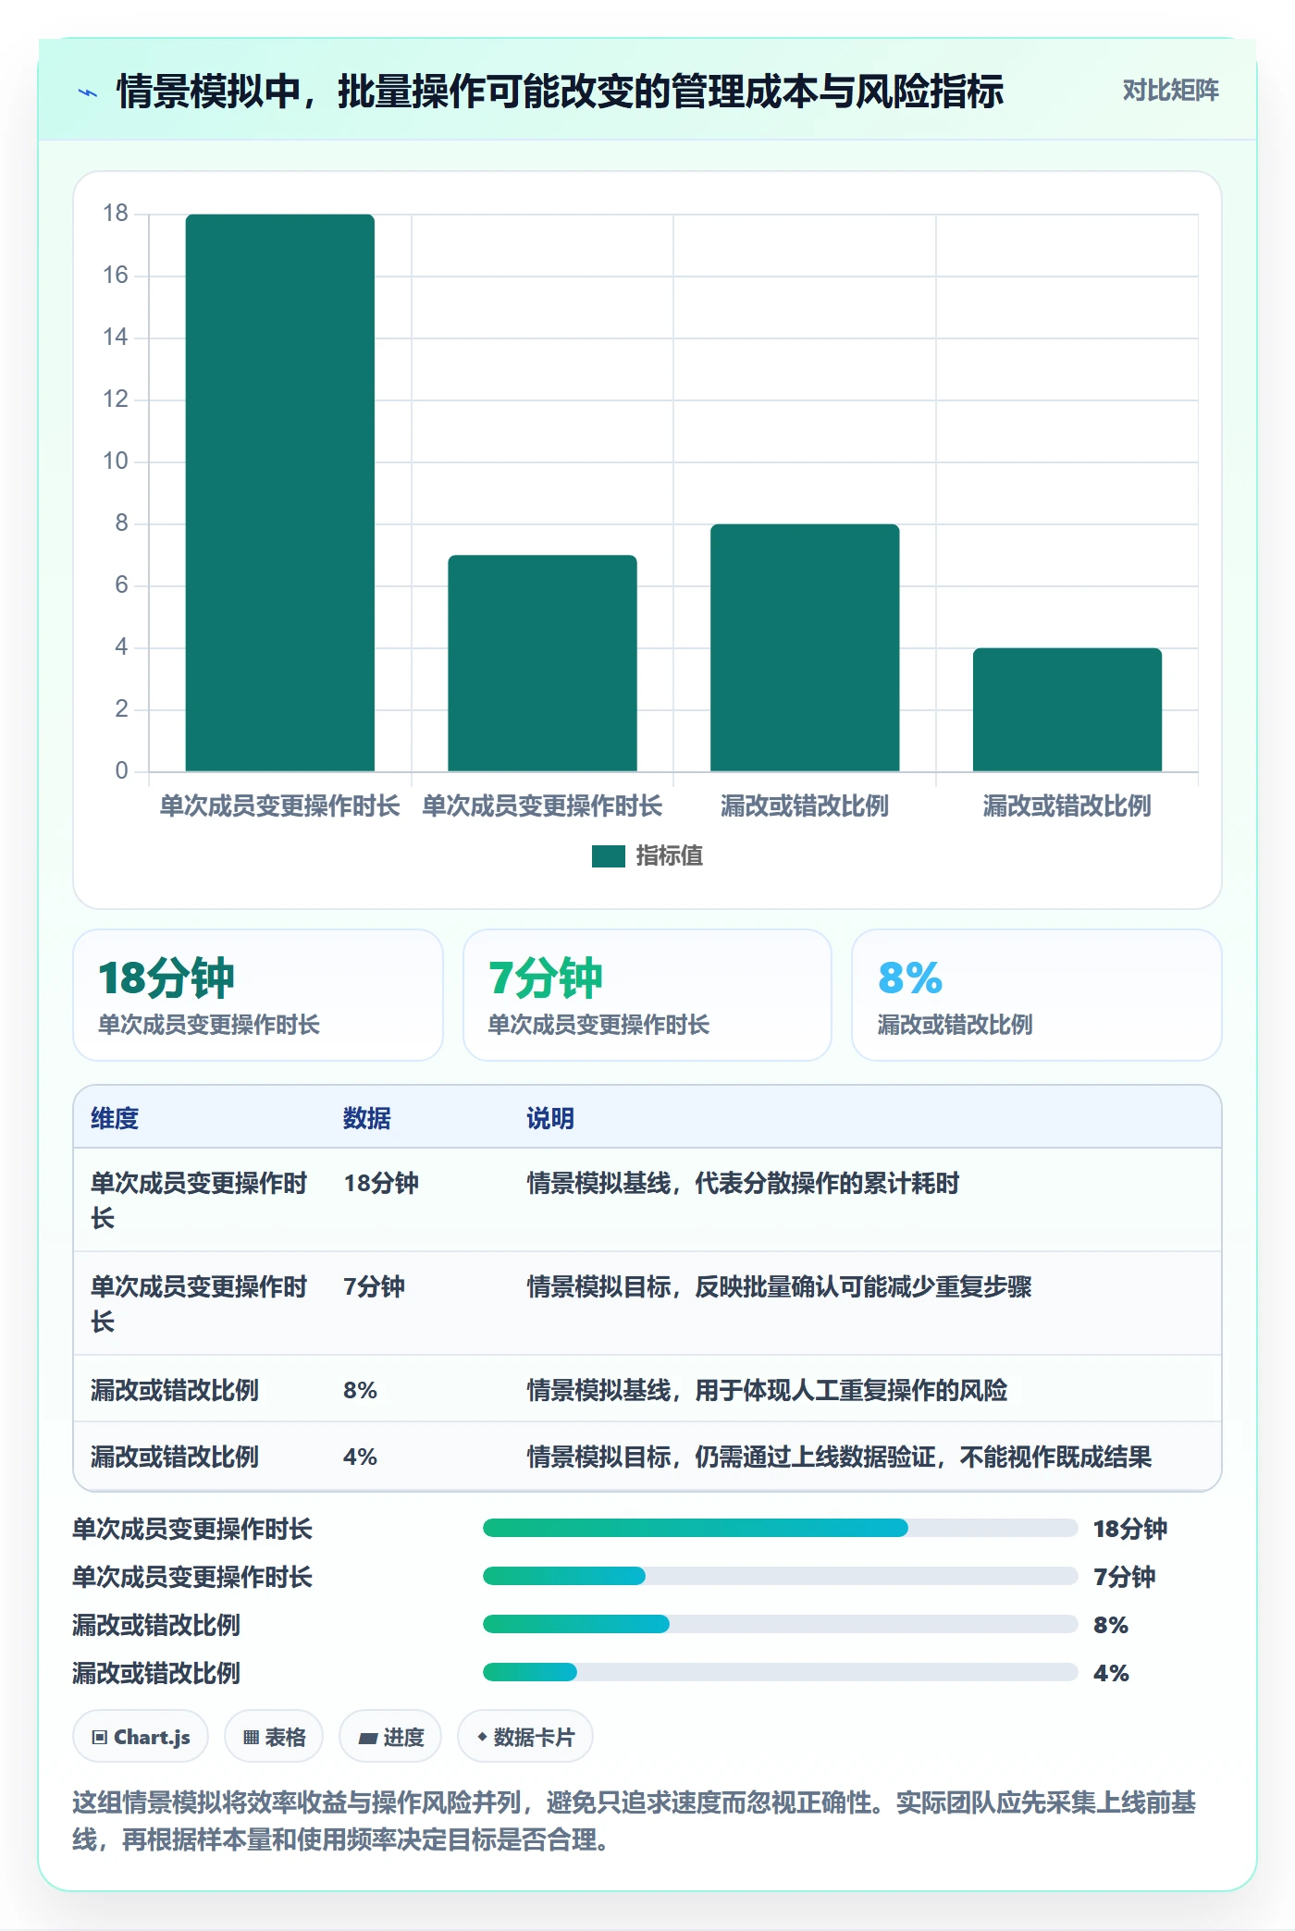The image size is (1295, 1931).
Task: Select the shortest chart bar at value 4
Action: click(x=1067, y=709)
